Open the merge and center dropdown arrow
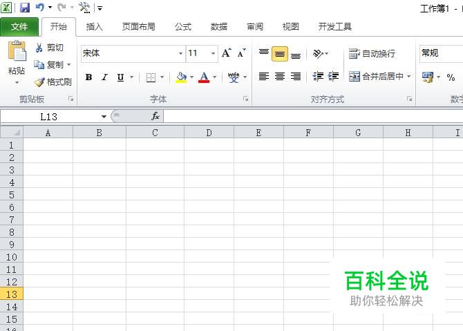 coord(408,76)
